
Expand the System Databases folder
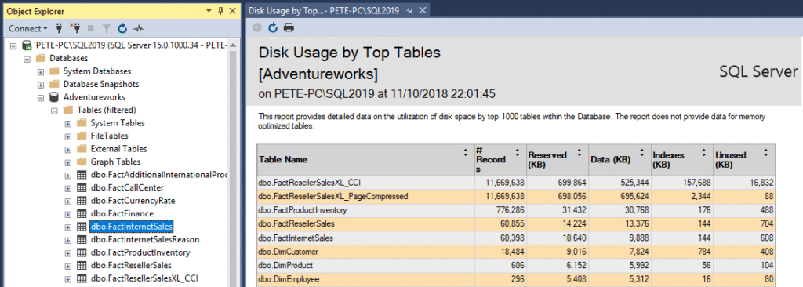(41, 71)
